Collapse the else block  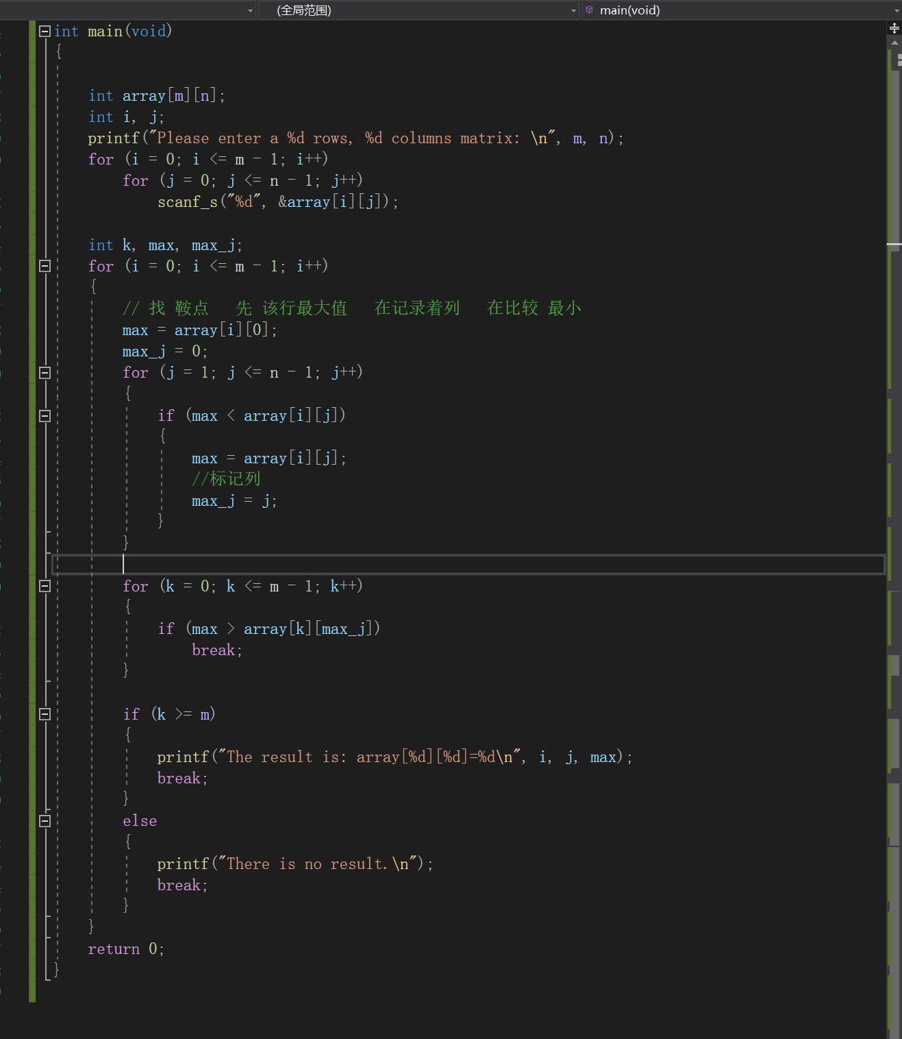[45, 821]
